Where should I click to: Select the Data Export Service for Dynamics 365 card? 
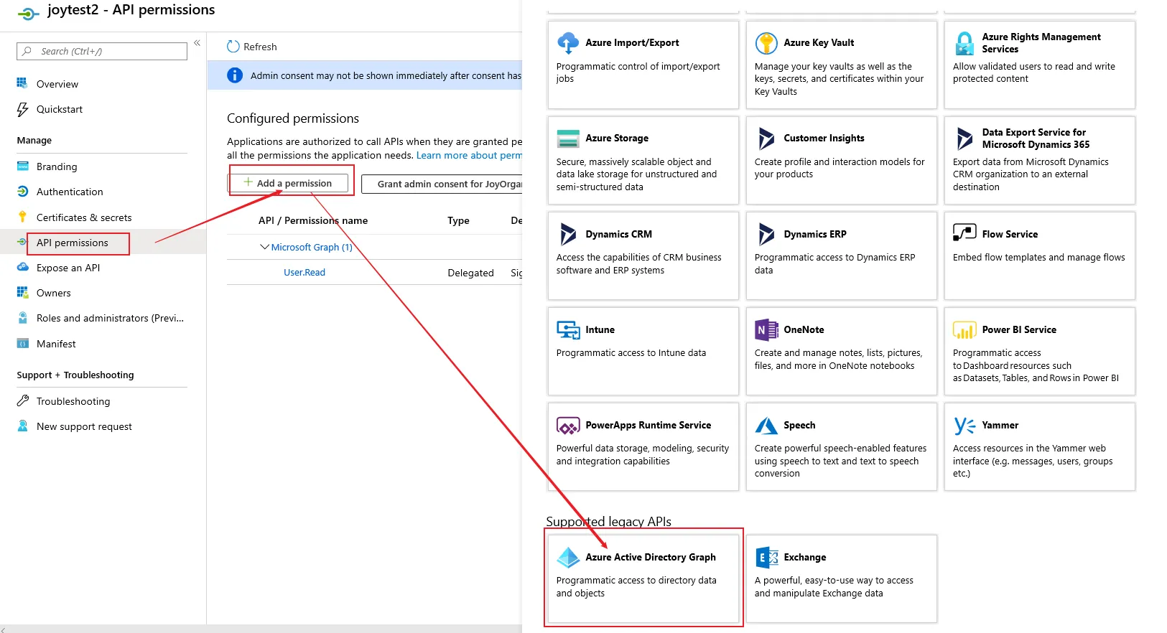(x=1040, y=160)
